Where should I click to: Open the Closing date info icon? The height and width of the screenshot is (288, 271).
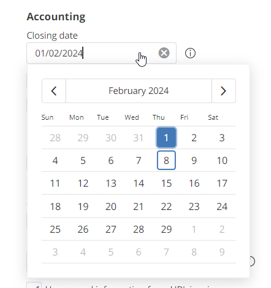190,53
